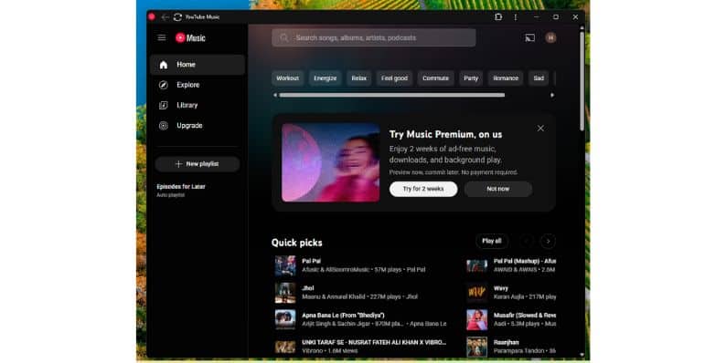Select the Relax mood chip

(358, 78)
